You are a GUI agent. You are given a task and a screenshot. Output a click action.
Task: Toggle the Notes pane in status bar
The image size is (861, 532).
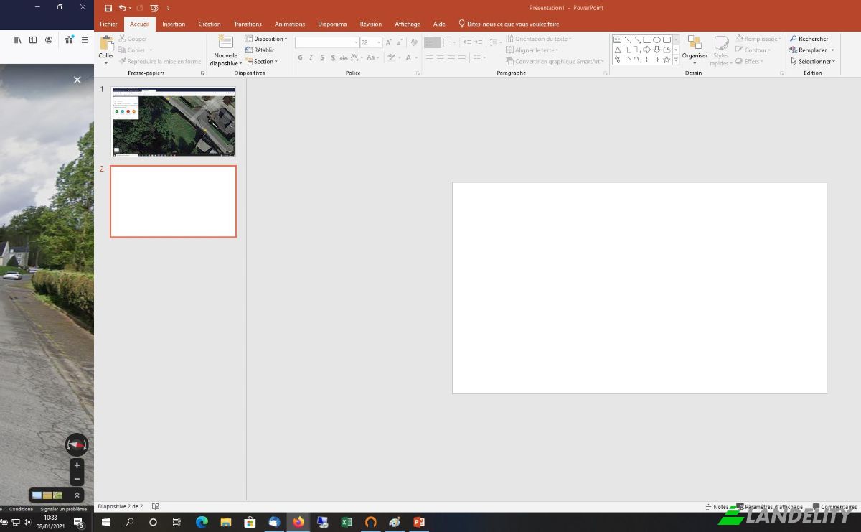717,507
